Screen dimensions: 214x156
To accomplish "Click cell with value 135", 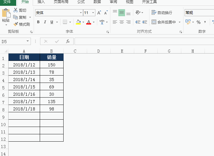I will 52,101.
